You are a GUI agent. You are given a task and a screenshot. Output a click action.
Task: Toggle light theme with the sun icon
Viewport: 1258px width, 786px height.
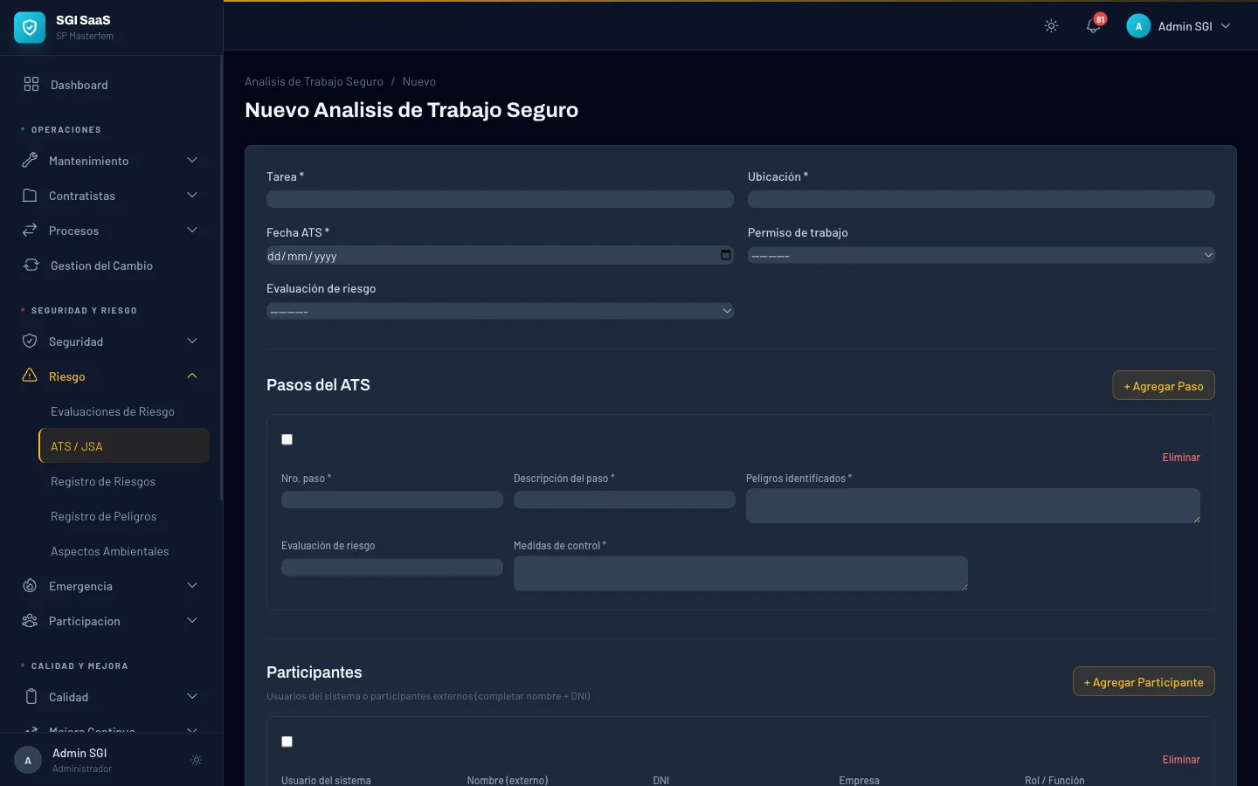[x=1051, y=26]
